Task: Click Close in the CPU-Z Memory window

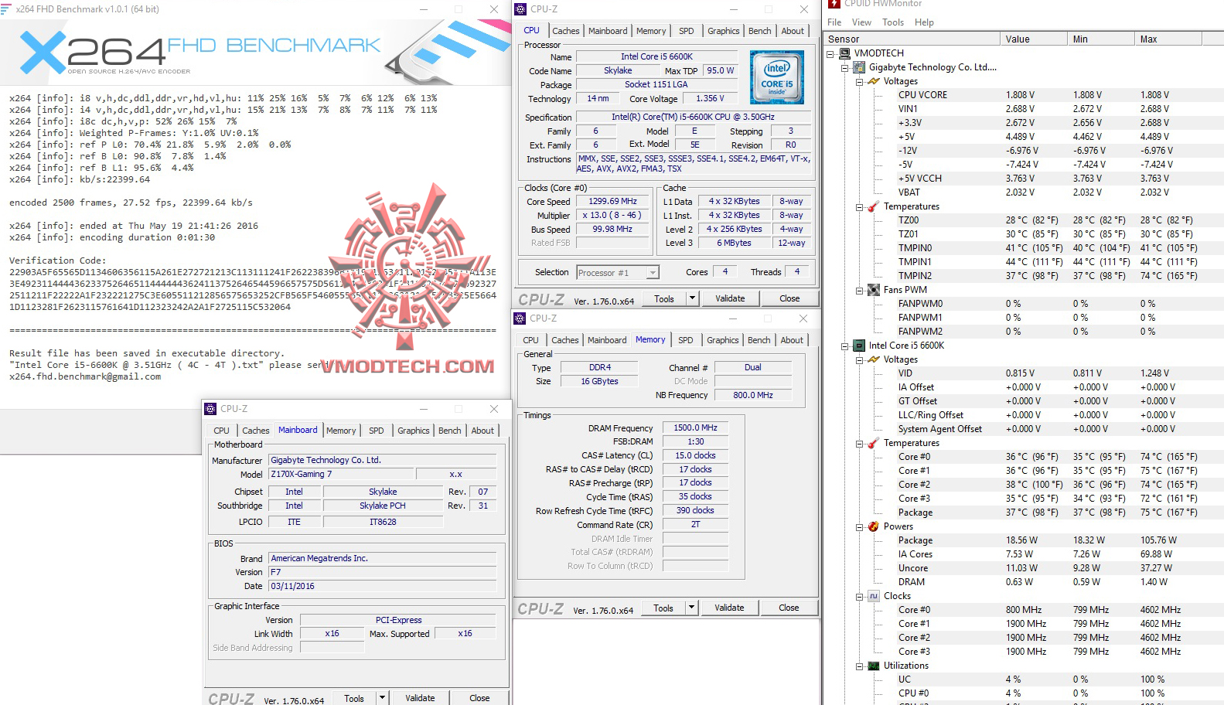Action: (x=789, y=608)
